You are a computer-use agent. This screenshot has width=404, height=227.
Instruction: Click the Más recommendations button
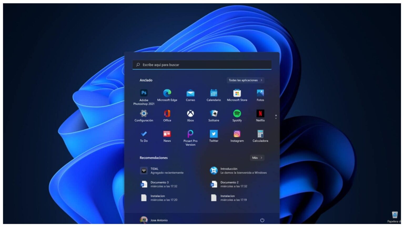(x=257, y=158)
